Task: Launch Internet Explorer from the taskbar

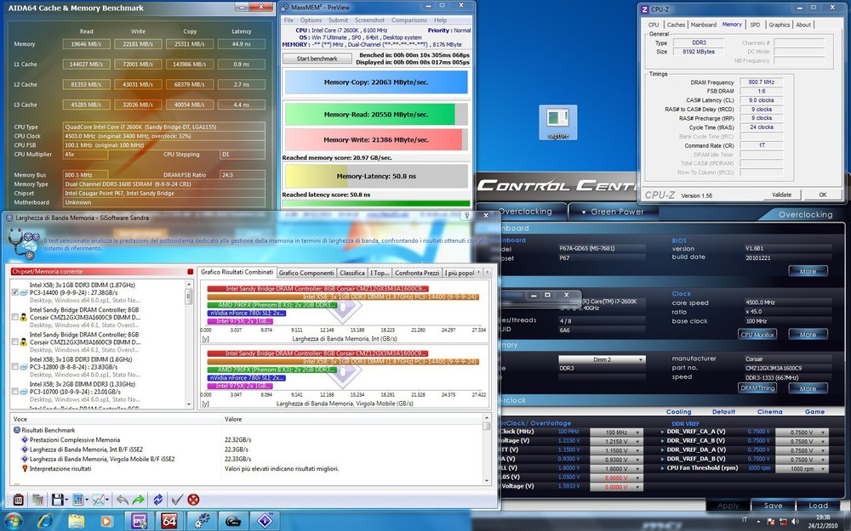Action: click(45, 521)
